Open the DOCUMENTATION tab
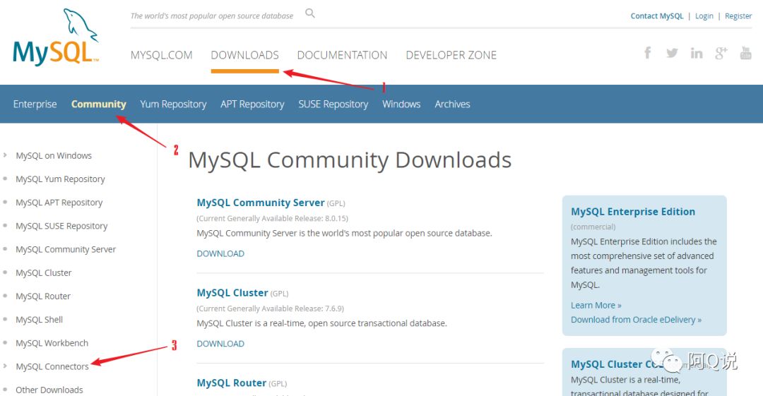The height and width of the screenshot is (396, 763). pyautogui.click(x=342, y=55)
